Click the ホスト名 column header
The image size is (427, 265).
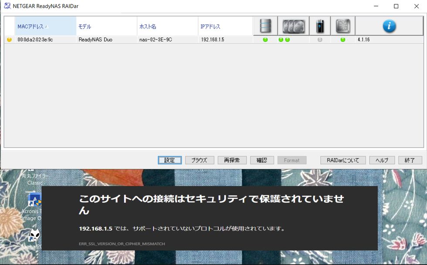click(148, 27)
